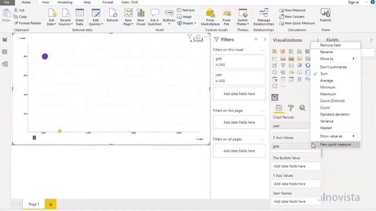Open the Buttons dropdown
The image size is (376, 211).
pos(169,17)
